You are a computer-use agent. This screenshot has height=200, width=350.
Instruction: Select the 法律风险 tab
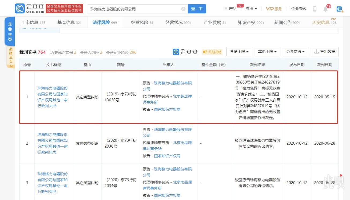tap(106, 22)
